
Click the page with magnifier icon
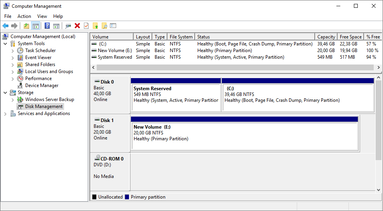point(104,26)
